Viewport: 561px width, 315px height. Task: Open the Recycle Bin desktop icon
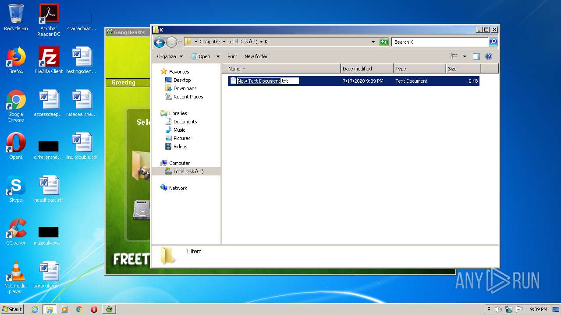coord(16,17)
